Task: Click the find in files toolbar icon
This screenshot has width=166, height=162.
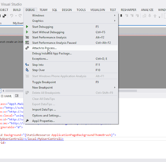Action: (x=144, y=16)
